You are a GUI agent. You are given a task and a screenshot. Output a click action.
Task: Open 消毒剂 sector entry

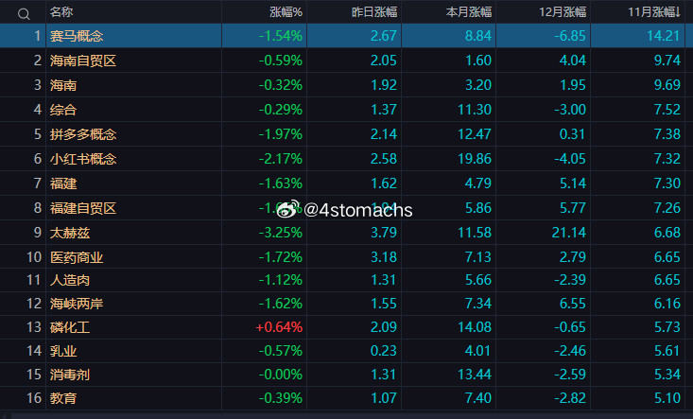(69, 375)
